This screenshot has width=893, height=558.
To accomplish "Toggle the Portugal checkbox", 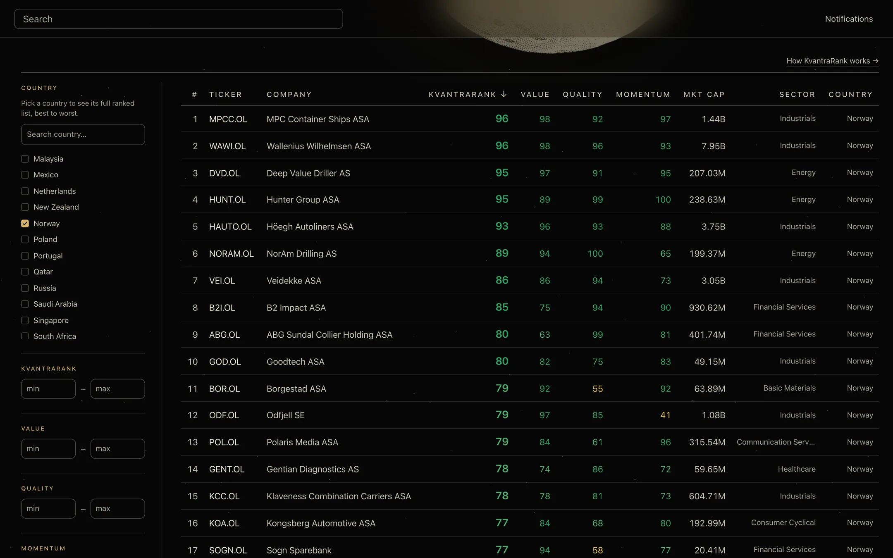I will pyautogui.click(x=25, y=256).
